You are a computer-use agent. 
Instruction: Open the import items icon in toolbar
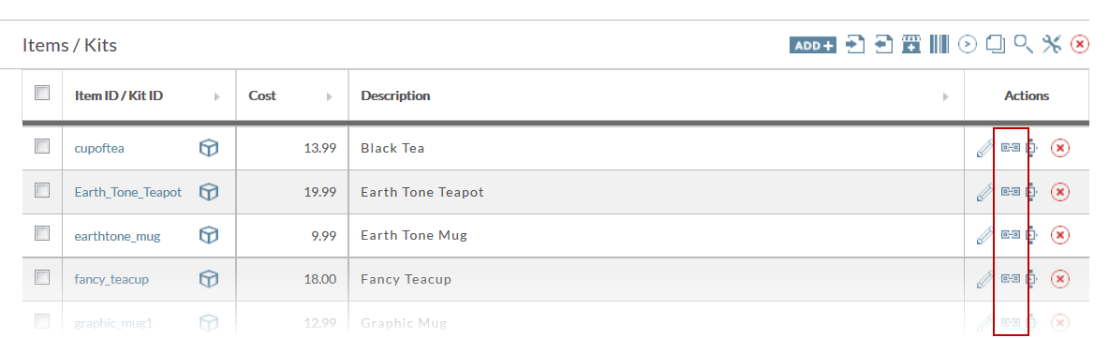coord(856,45)
